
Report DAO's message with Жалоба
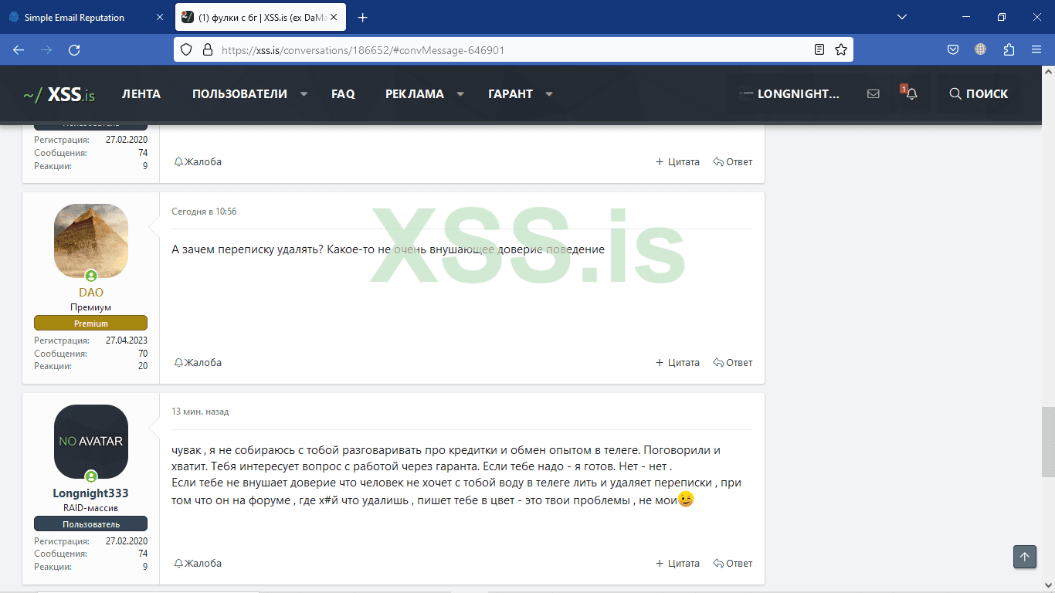point(198,363)
